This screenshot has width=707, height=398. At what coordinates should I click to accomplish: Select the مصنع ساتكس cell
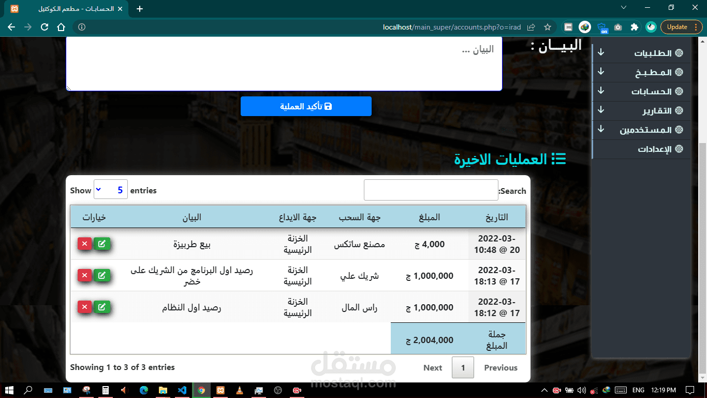point(360,244)
